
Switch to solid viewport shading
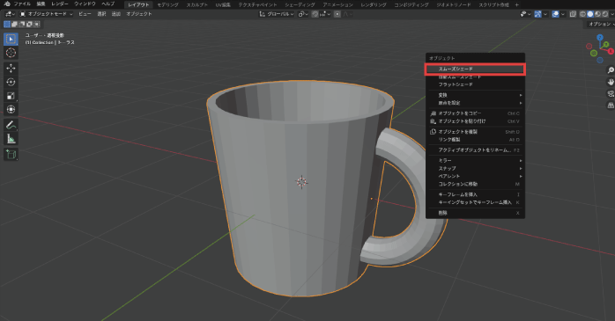[x=590, y=14]
